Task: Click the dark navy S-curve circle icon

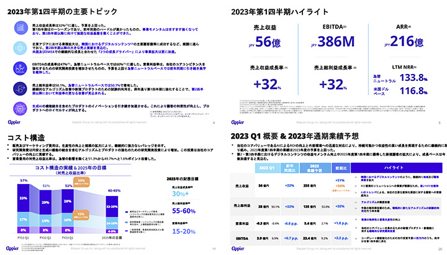Action: pyautogui.click(x=20, y=88)
